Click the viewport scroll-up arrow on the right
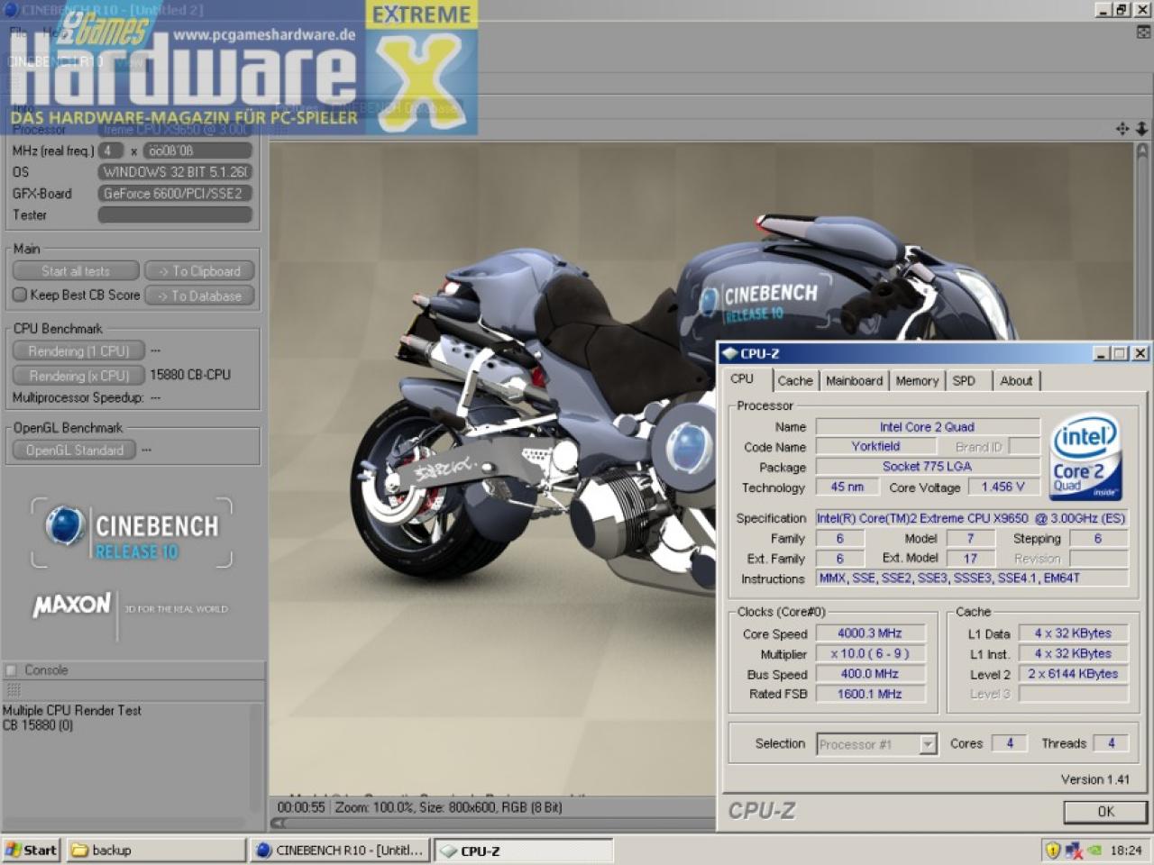 tap(1142, 150)
